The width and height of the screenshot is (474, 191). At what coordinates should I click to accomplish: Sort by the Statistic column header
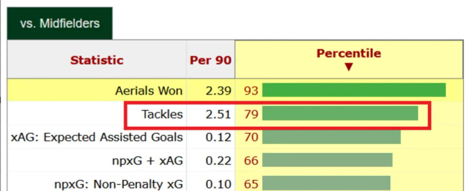coord(97,60)
